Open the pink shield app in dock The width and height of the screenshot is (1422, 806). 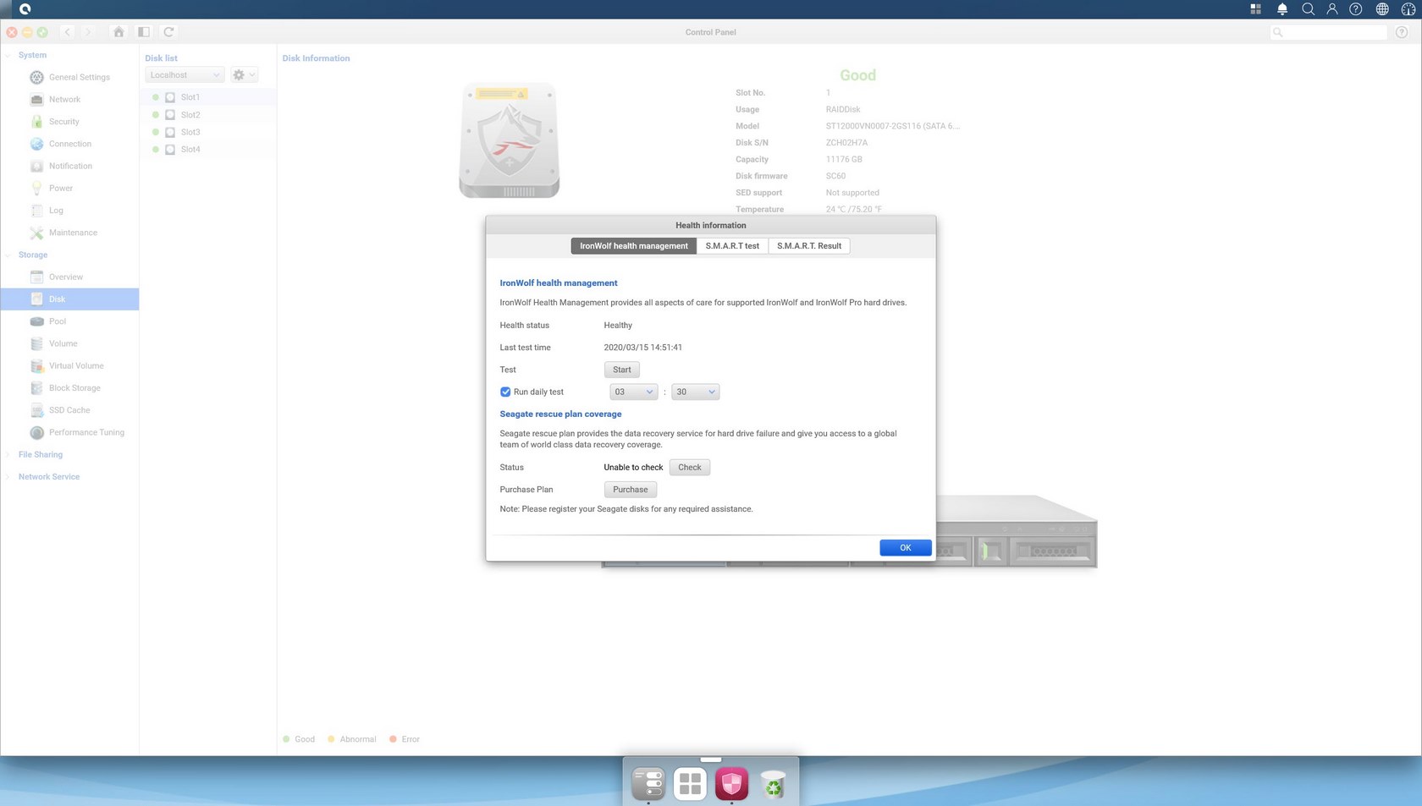point(731,784)
